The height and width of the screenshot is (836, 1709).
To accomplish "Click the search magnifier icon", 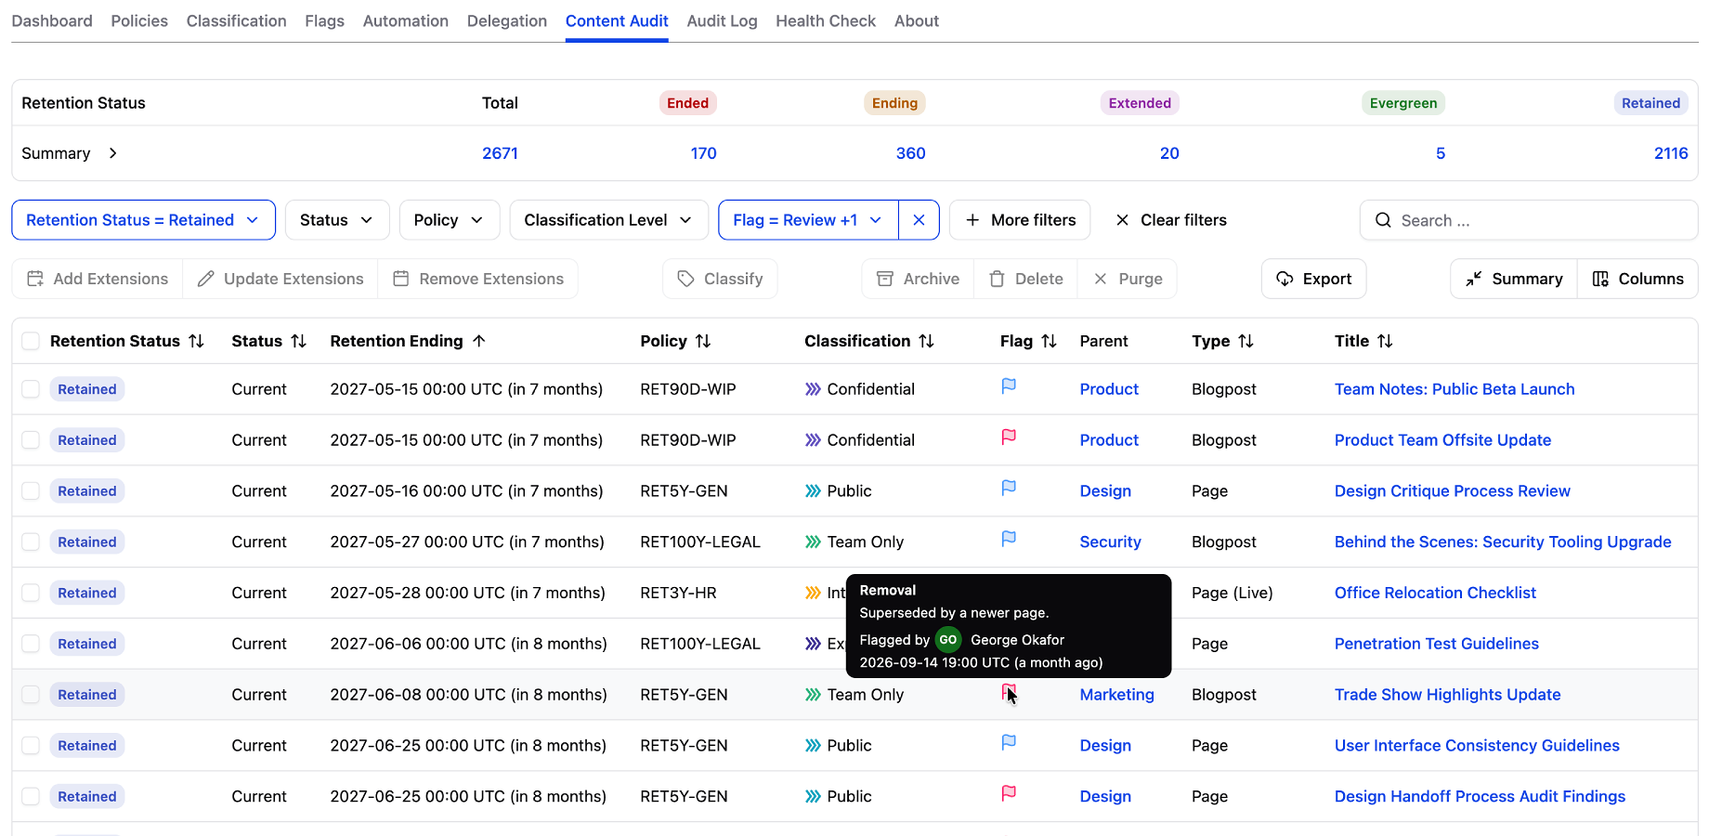I will pos(1383,220).
